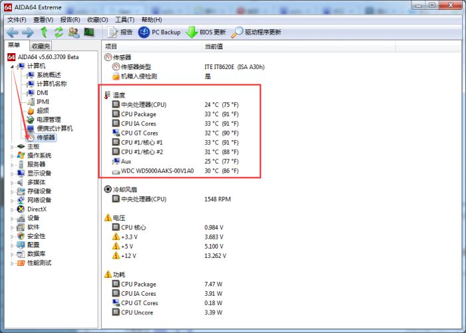Viewport: 466px width, 333px height.
Task: Collapse the 计算机 tree node
Action: point(12,66)
